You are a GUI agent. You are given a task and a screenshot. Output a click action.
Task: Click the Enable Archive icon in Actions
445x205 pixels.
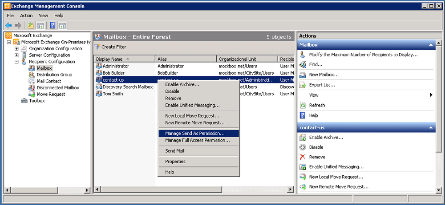point(303,137)
